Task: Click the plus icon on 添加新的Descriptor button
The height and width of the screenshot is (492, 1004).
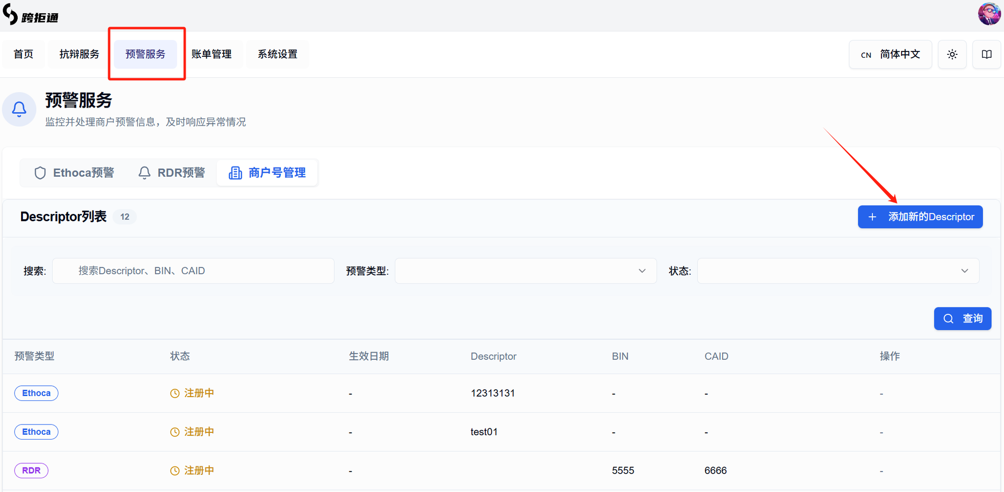Action: click(872, 217)
